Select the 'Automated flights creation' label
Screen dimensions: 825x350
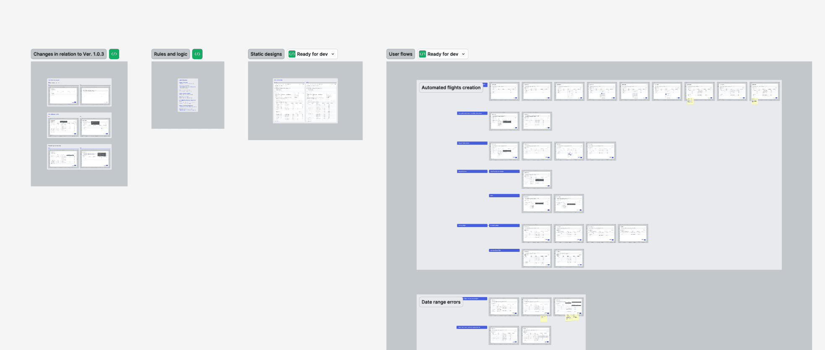(451, 88)
